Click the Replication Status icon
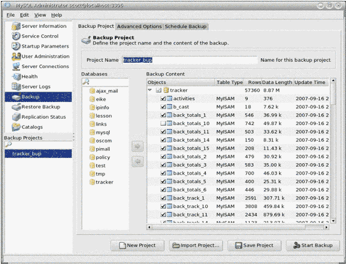This screenshot has height=264, width=346. (16, 117)
